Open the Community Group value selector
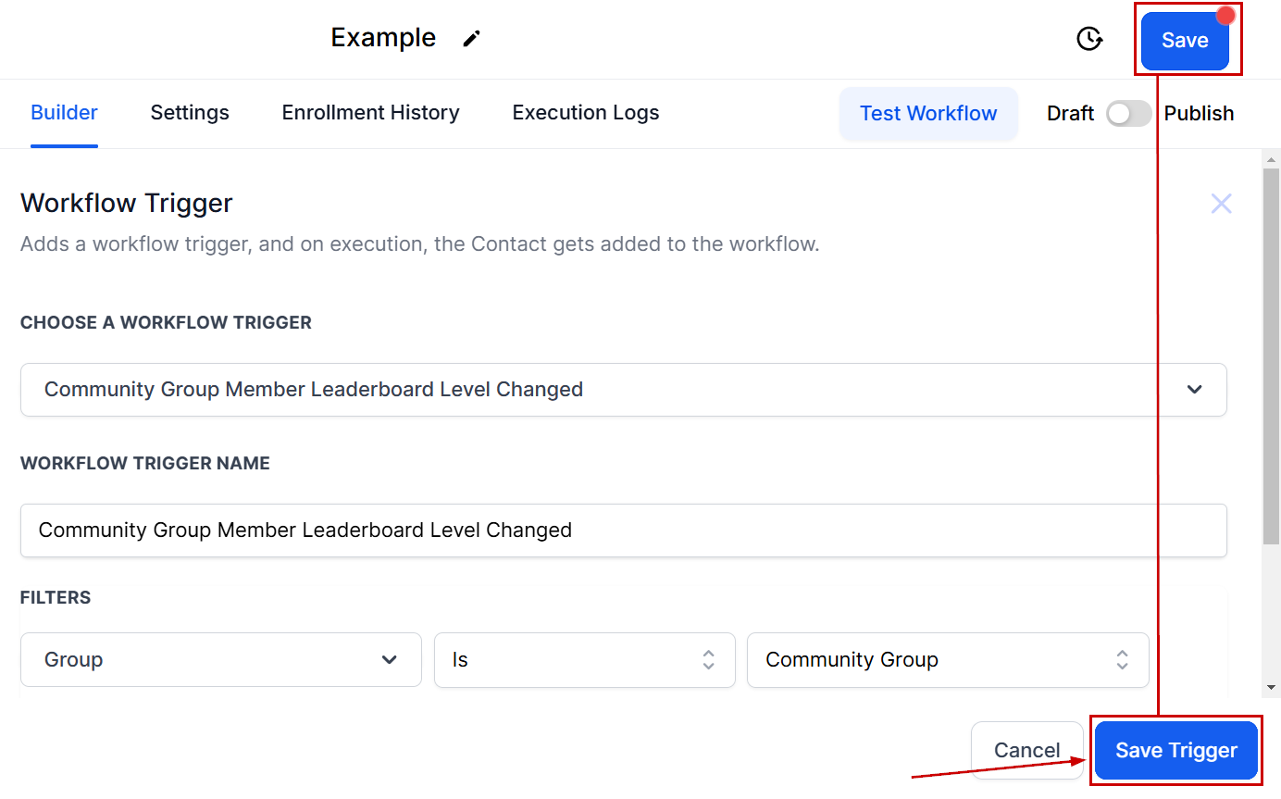The height and width of the screenshot is (799, 1281). 947,660
